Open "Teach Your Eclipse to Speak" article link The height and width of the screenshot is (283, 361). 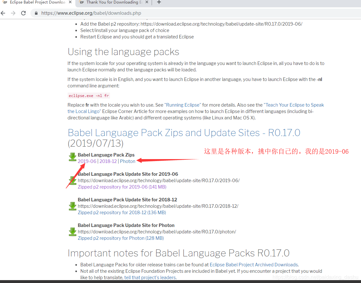point(294,105)
